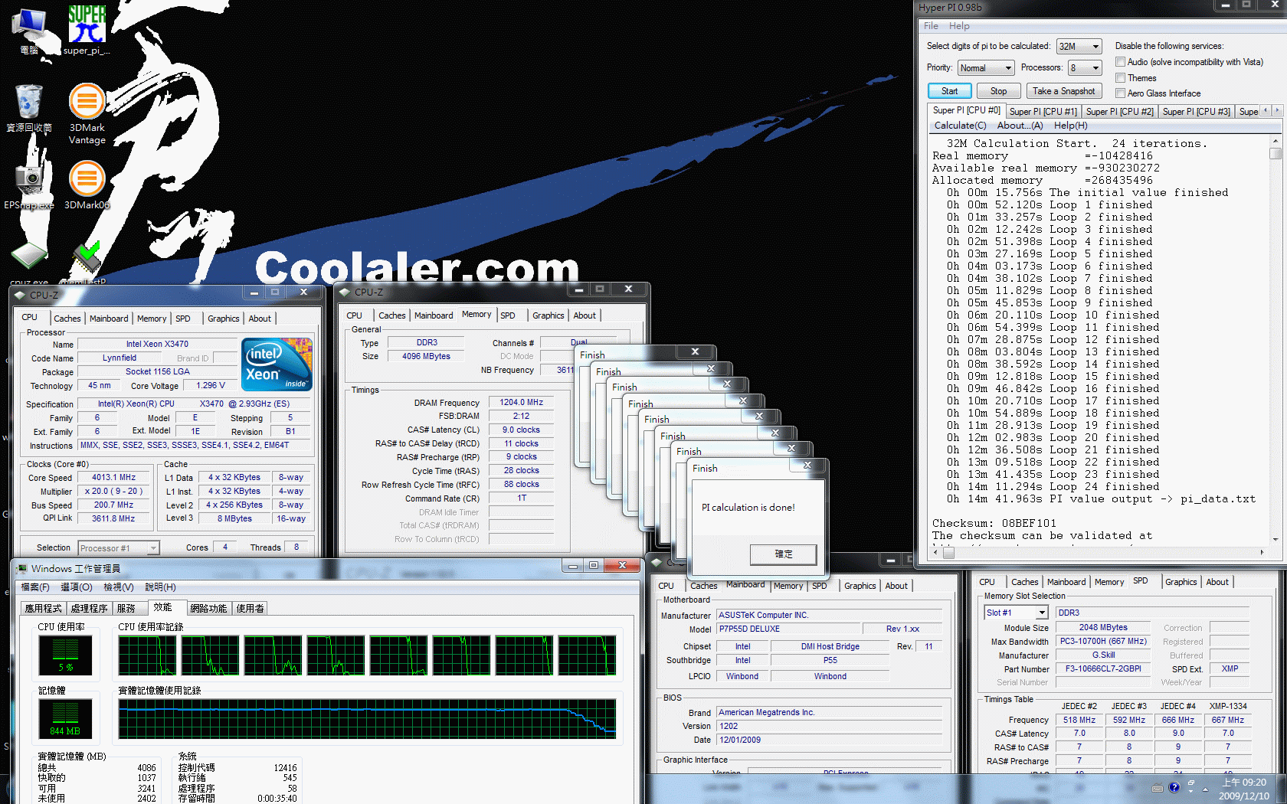Open the Processor #1 selection dropdown in CPU-Z
Image resolution: width=1287 pixels, height=804 pixels.
[x=118, y=548]
